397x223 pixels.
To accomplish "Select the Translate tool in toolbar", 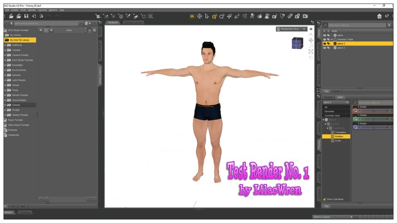I will pos(229,16).
